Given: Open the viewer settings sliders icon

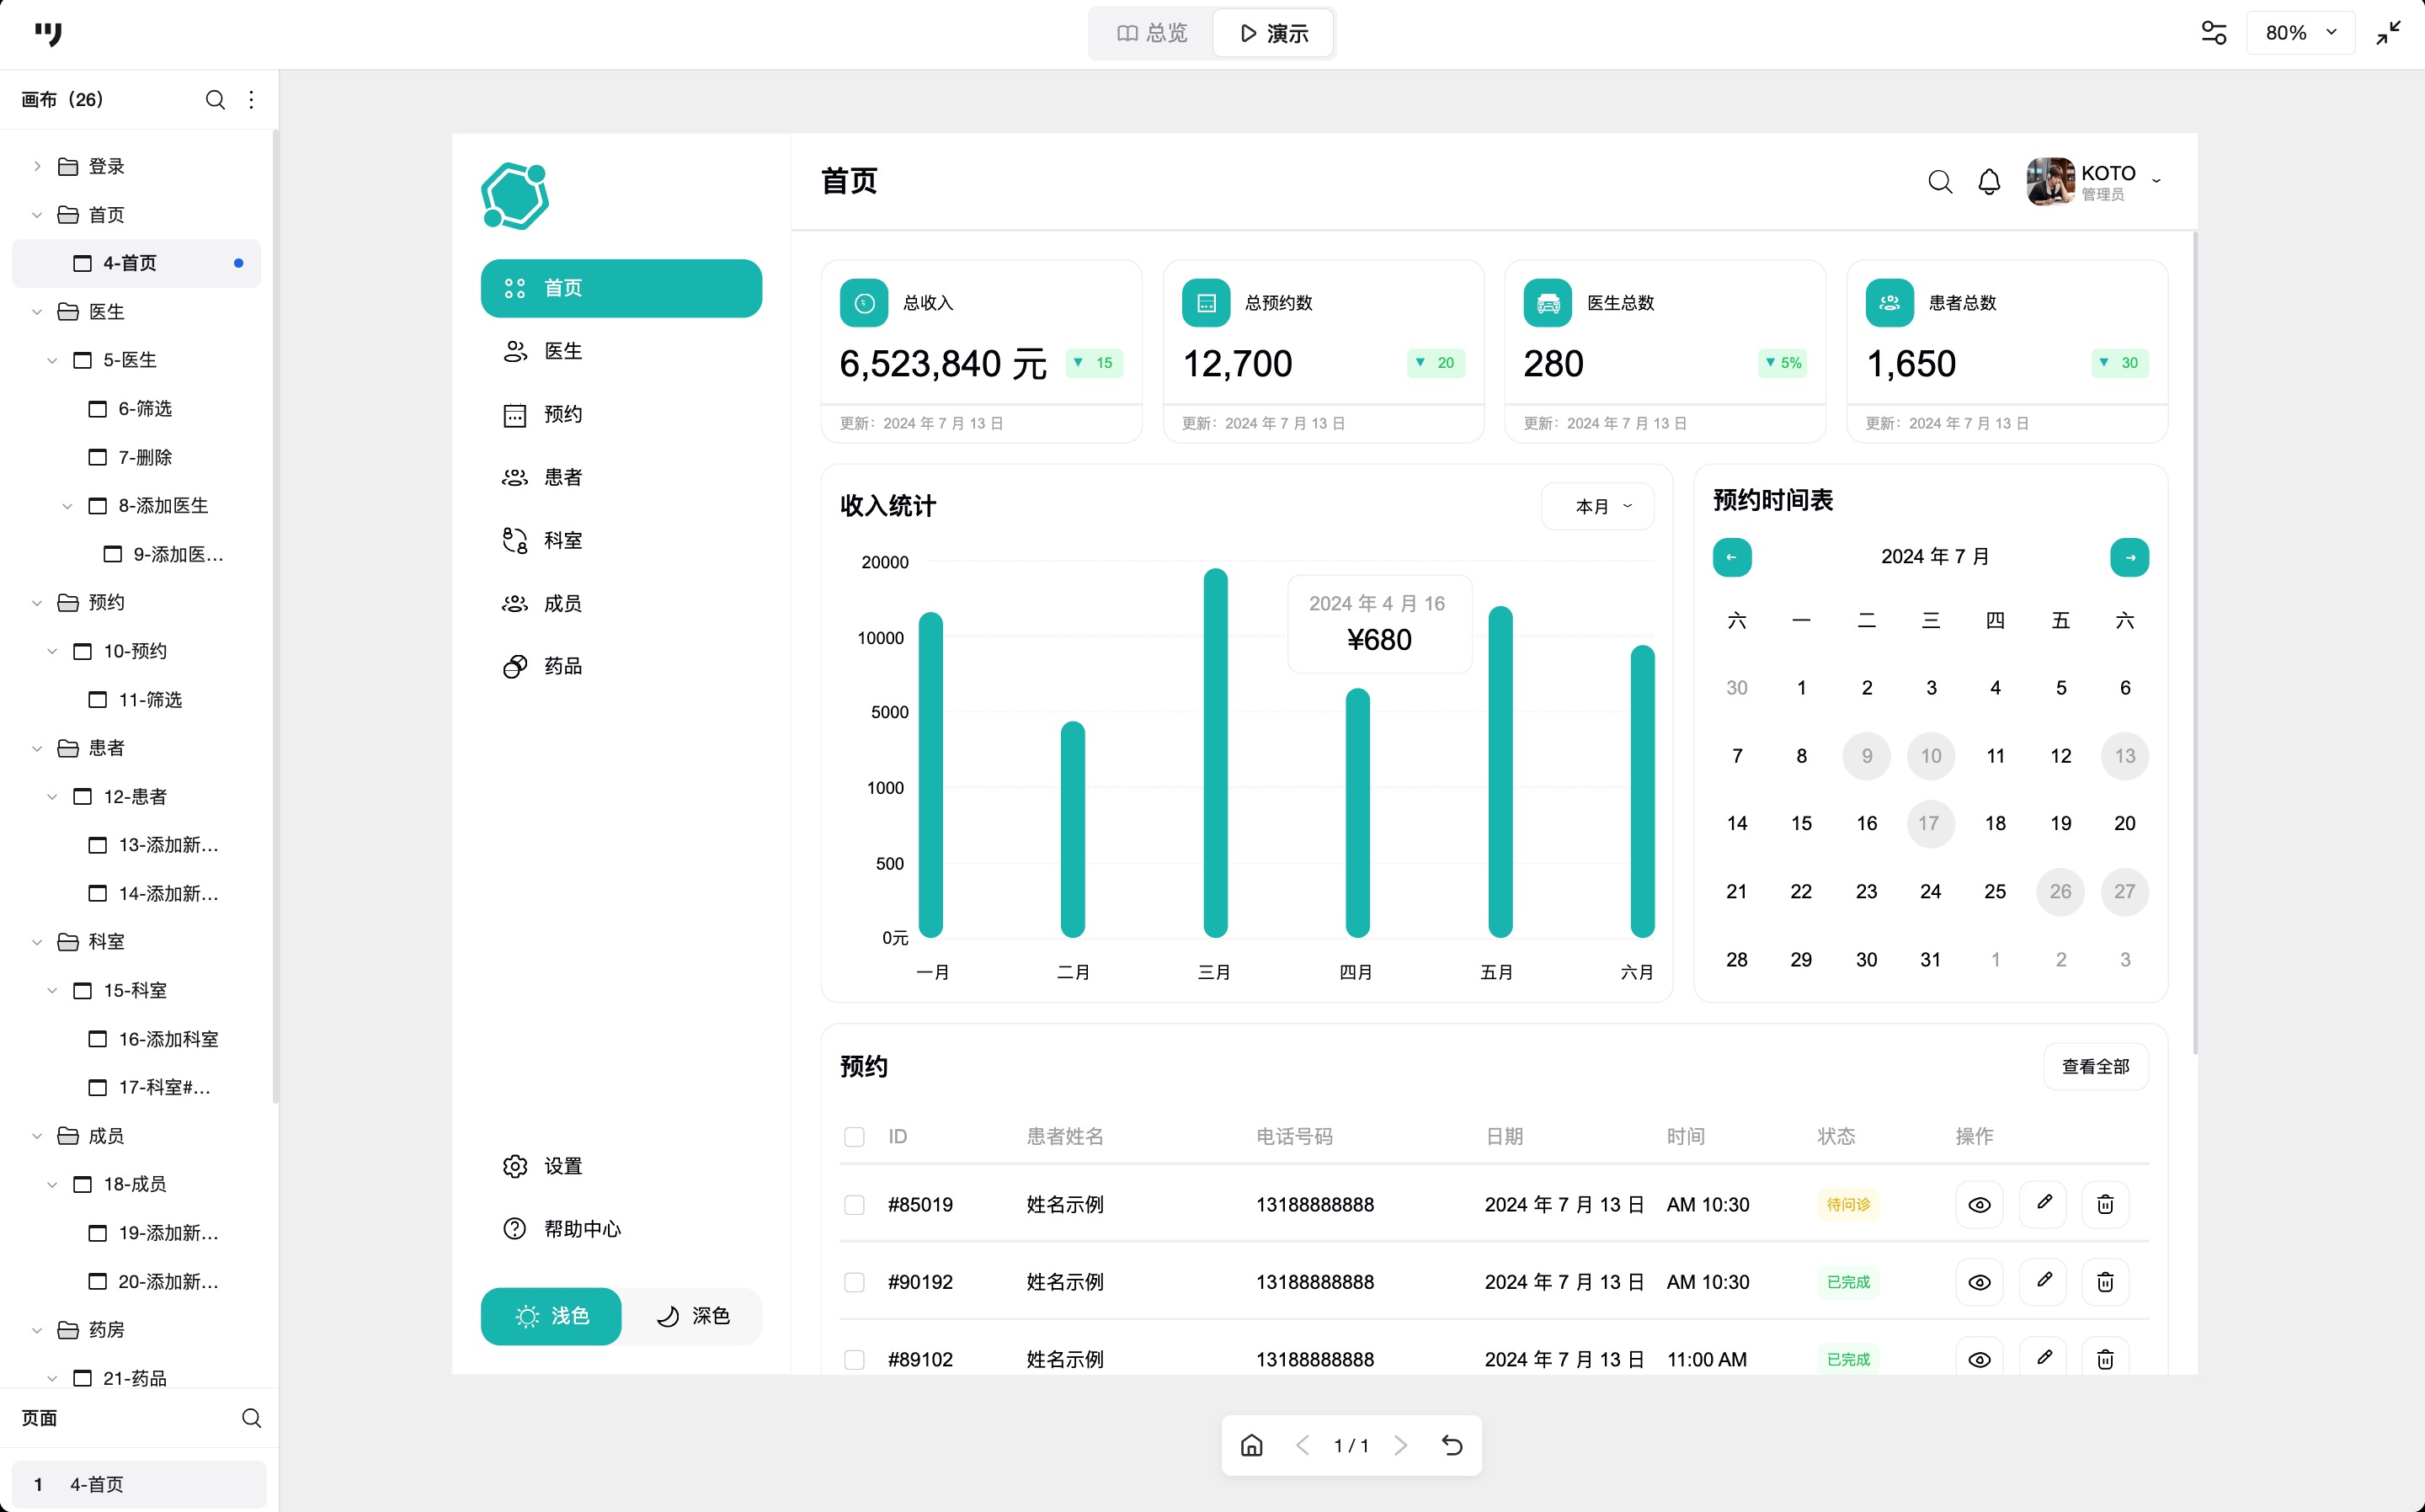Looking at the screenshot, I should click(2213, 33).
